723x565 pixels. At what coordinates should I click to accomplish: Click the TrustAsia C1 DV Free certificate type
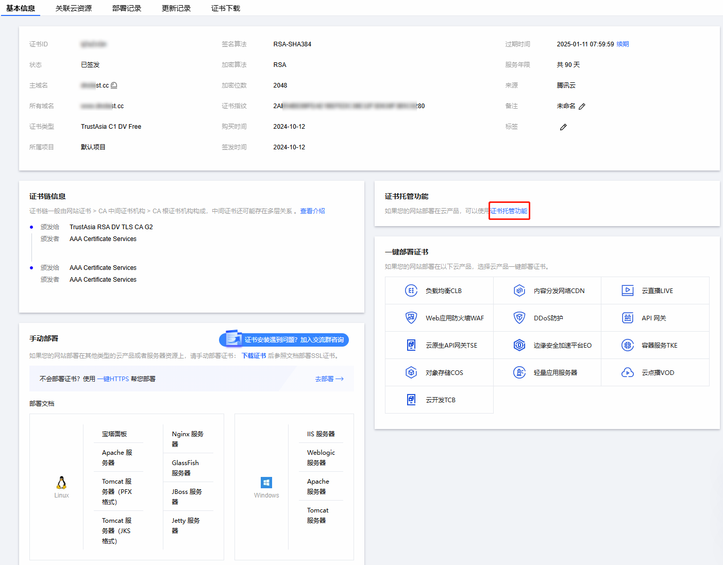(x=111, y=127)
